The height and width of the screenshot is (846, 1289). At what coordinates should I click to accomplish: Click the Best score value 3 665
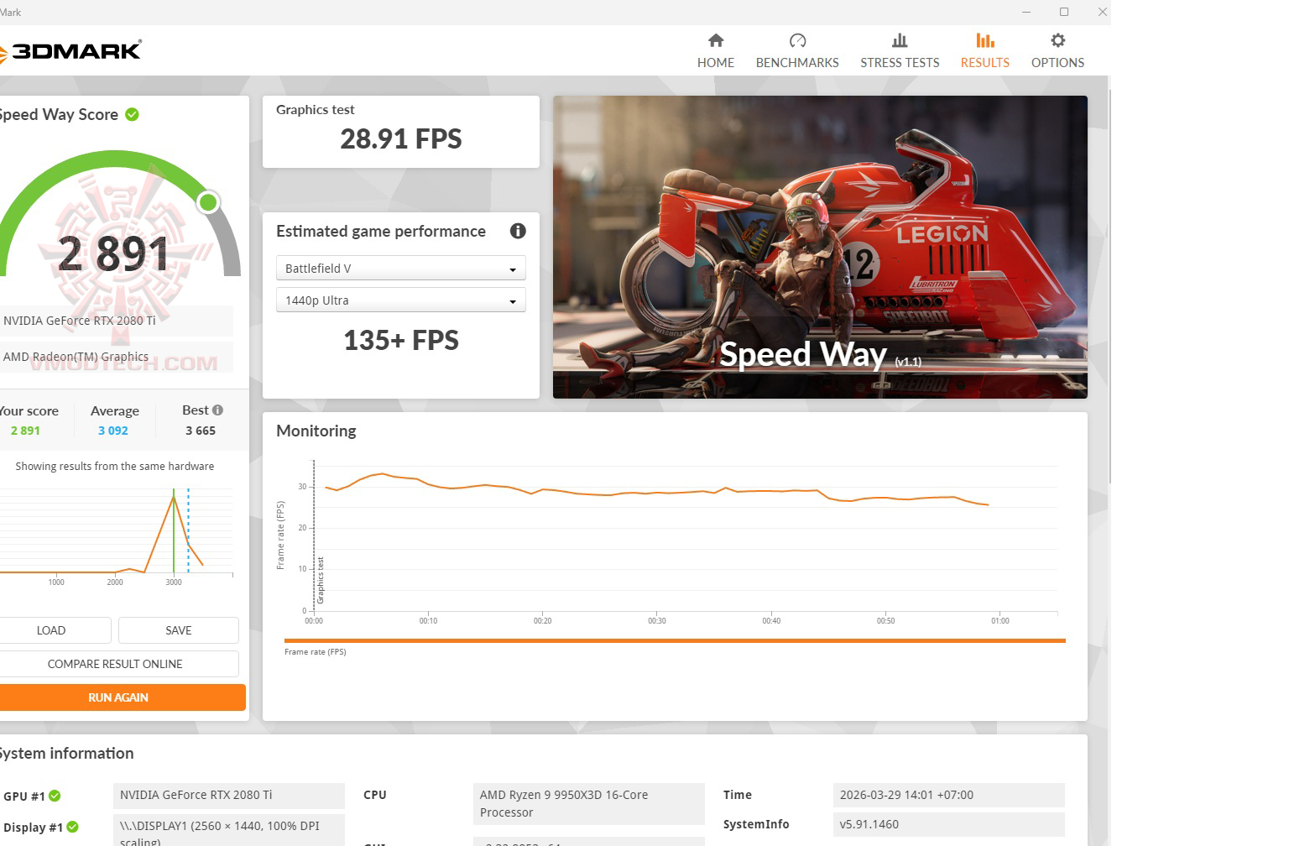click(201, 431)
